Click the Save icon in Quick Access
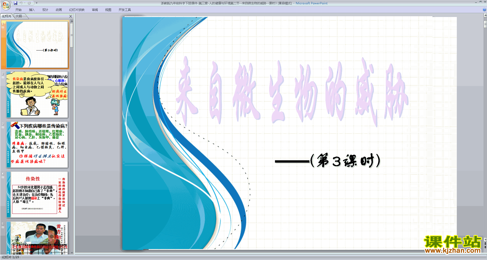 [x=15, y=3]
